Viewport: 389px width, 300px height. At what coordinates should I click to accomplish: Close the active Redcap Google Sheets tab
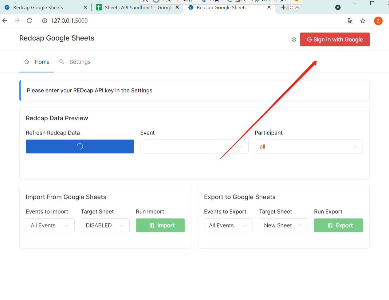pyautogui.click(x=269, y=7)
